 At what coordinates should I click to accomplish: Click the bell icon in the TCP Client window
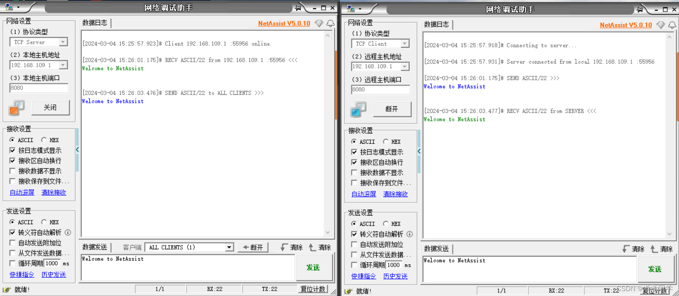tap(672, 25)
